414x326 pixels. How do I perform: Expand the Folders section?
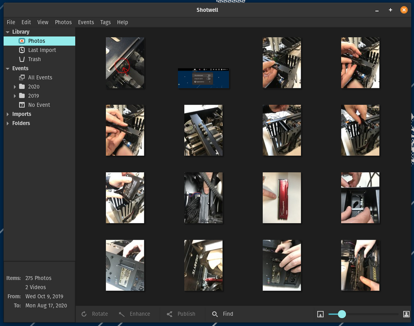8,123
